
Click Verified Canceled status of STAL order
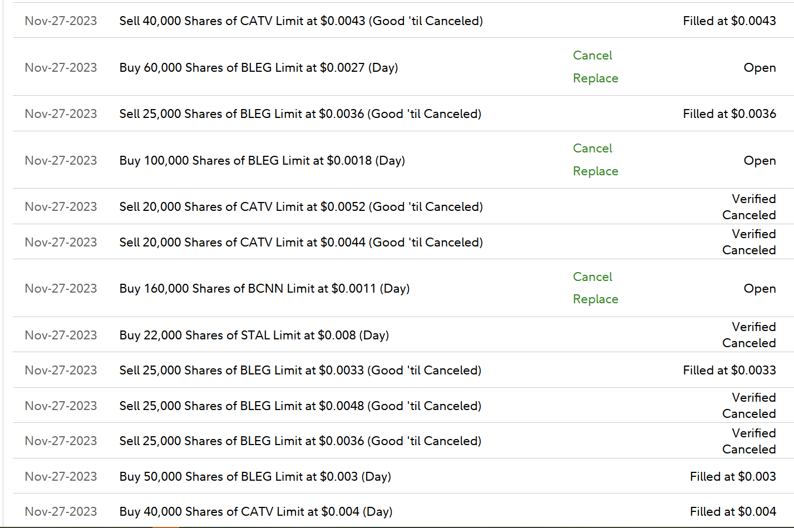pyautogui.click(x=749, y=335)
